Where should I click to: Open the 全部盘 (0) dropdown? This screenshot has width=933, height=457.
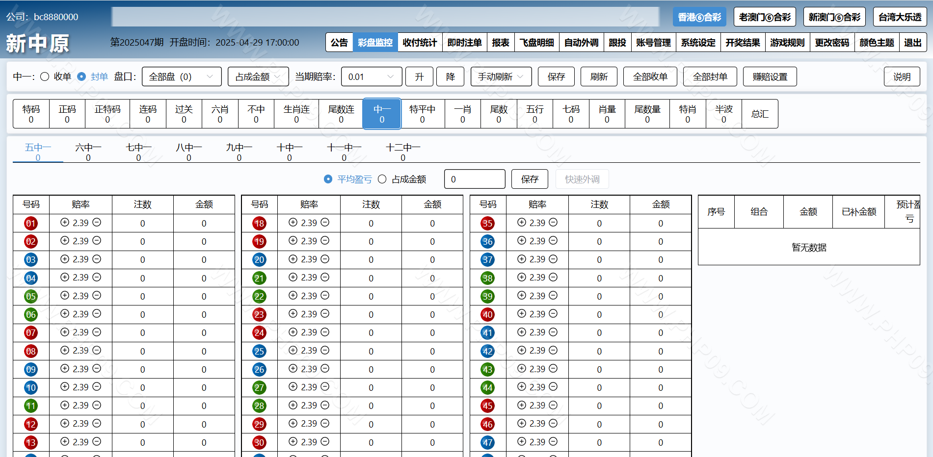pyautogui.click(x=182, y=76)
